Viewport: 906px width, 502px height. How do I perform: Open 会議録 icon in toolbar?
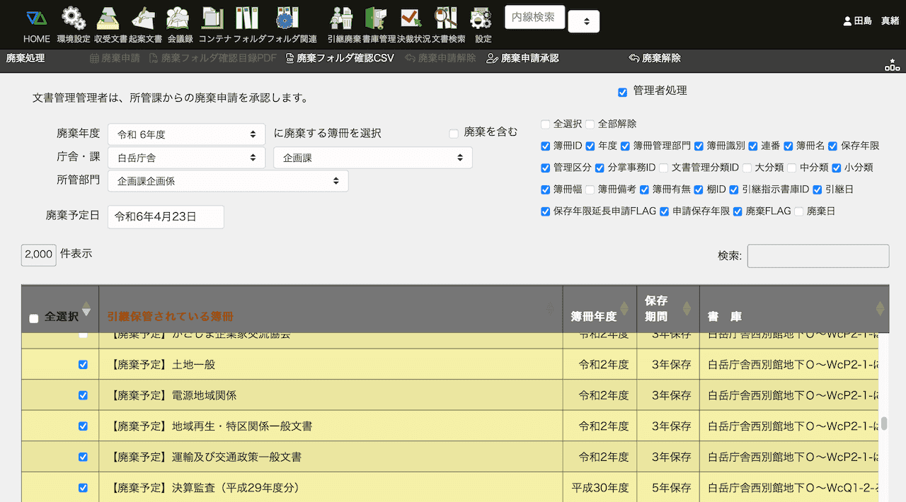(180, 19)
